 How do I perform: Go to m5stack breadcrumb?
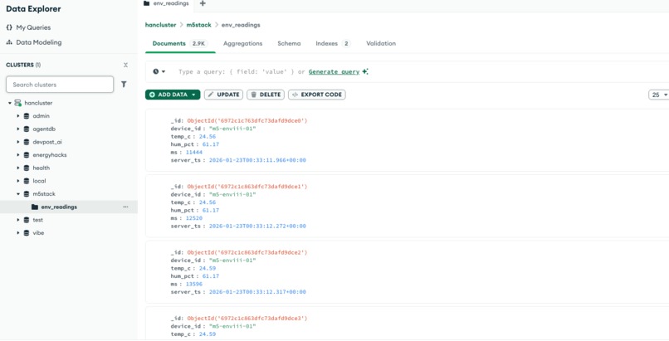[x=199, y=25]
